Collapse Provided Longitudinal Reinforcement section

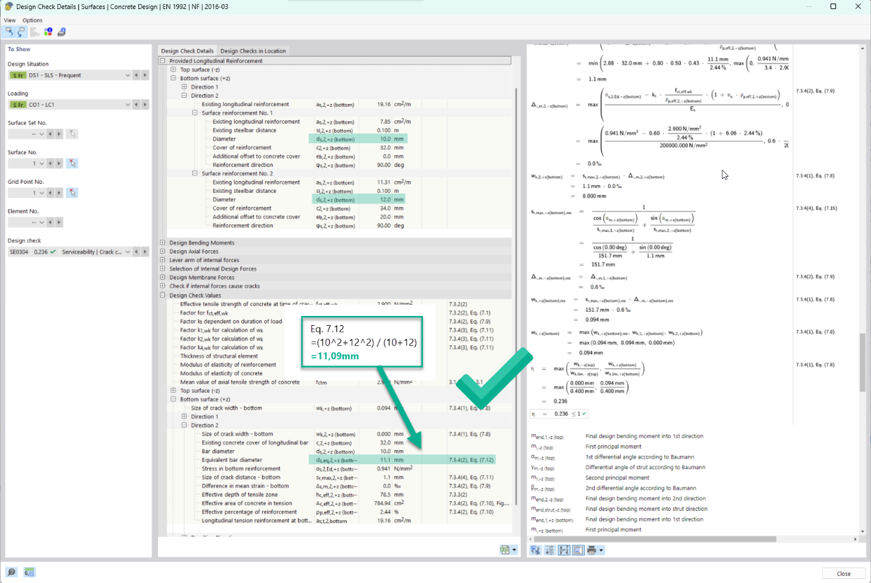(163, 61)
